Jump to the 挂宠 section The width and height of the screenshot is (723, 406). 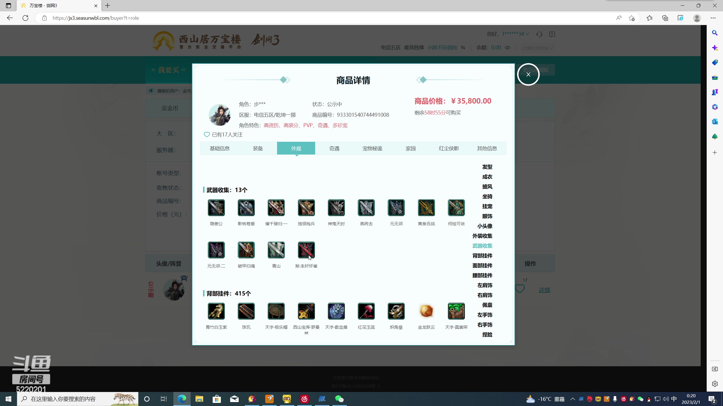coord(487,206)
